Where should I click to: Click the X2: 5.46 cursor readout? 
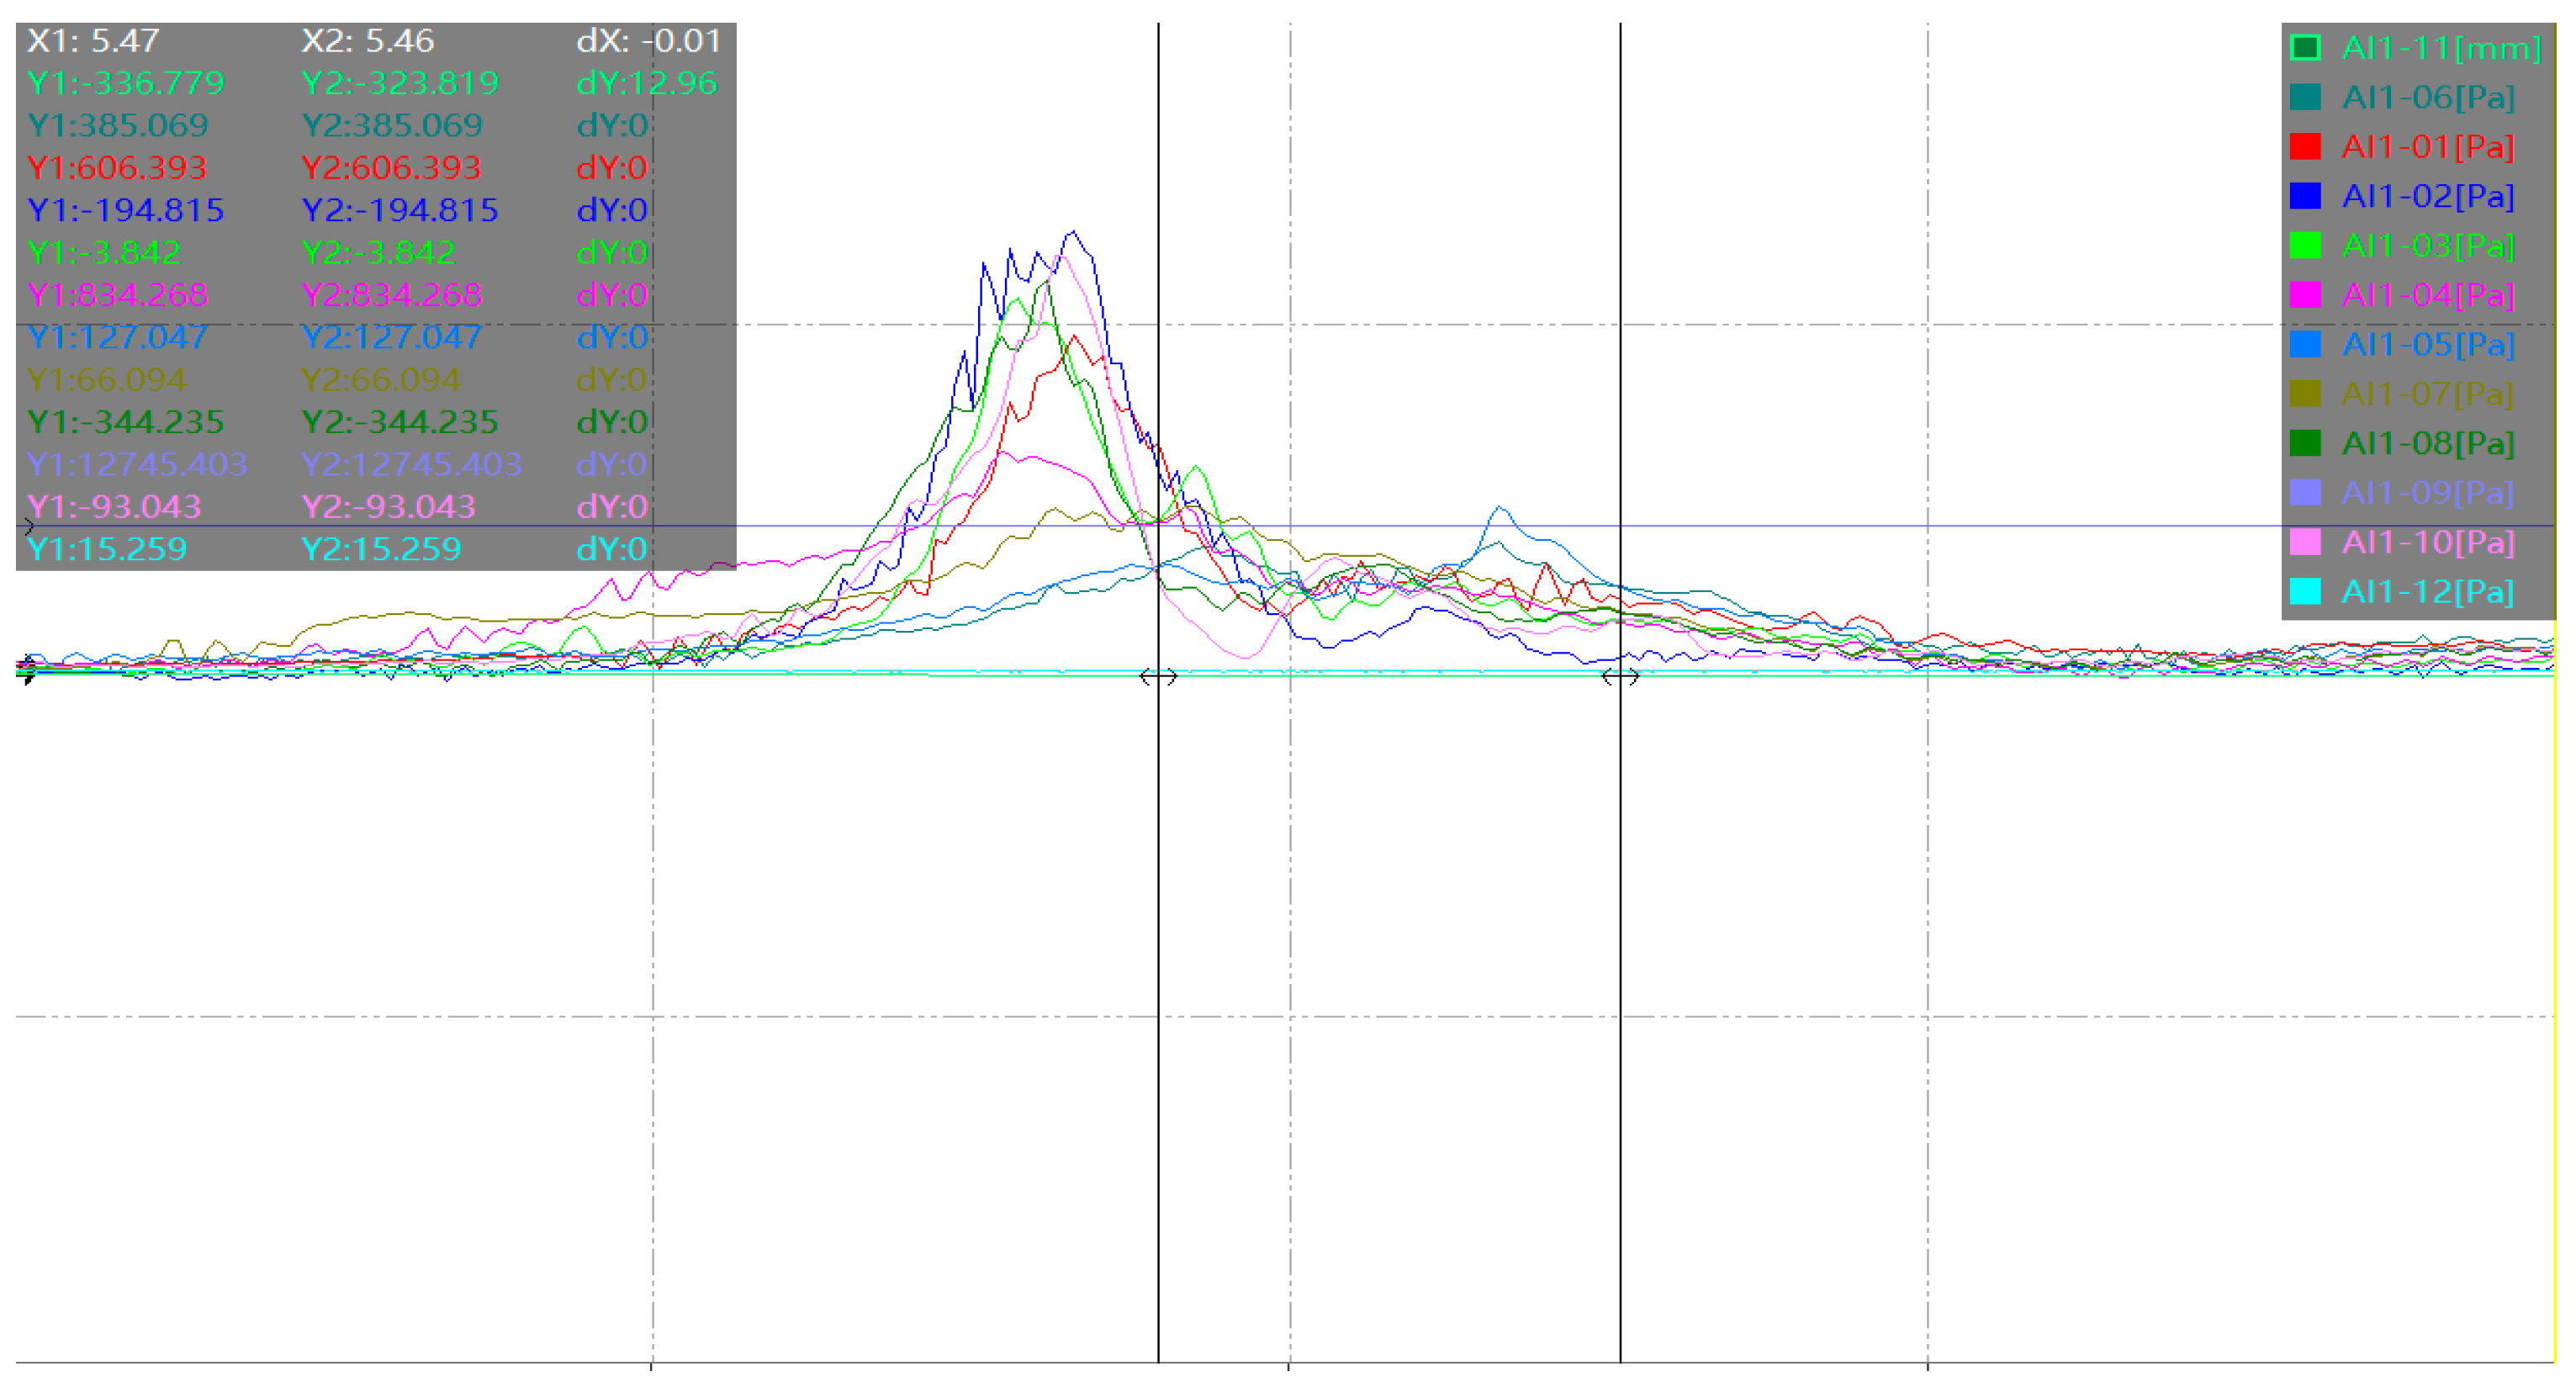(368, 41)
